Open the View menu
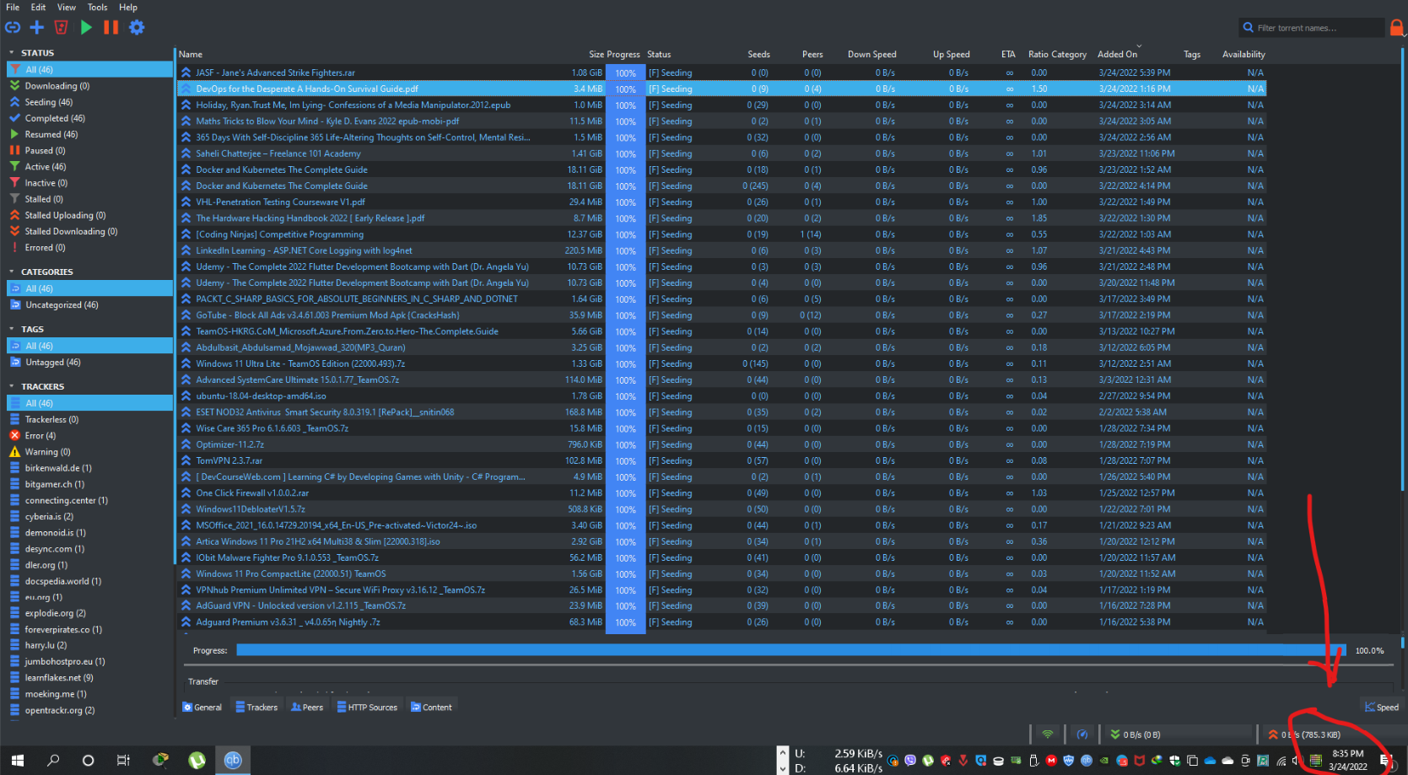Image resolution: width=1408 pixels, height=775 pixels. coord(67,7)
